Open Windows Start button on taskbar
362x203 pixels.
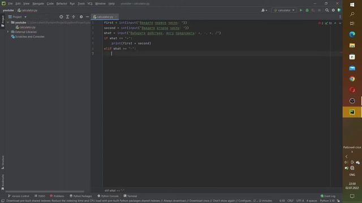(352, 5)
